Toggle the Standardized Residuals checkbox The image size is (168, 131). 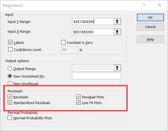click(10, 102)
